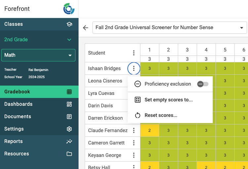Click Darin Davis' name
The image size is (248, 169).
(x=101, y=106)
